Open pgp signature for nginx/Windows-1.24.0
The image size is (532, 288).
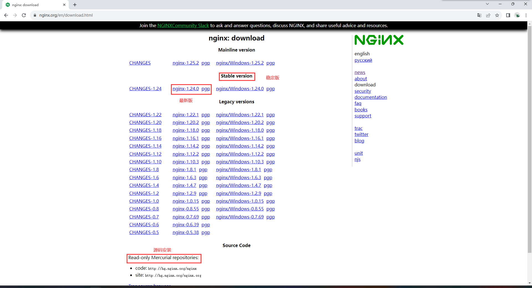(271, 89)
